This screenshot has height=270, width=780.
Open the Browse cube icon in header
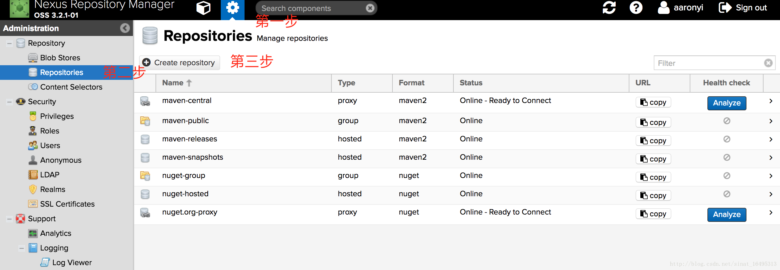[203, 8]
